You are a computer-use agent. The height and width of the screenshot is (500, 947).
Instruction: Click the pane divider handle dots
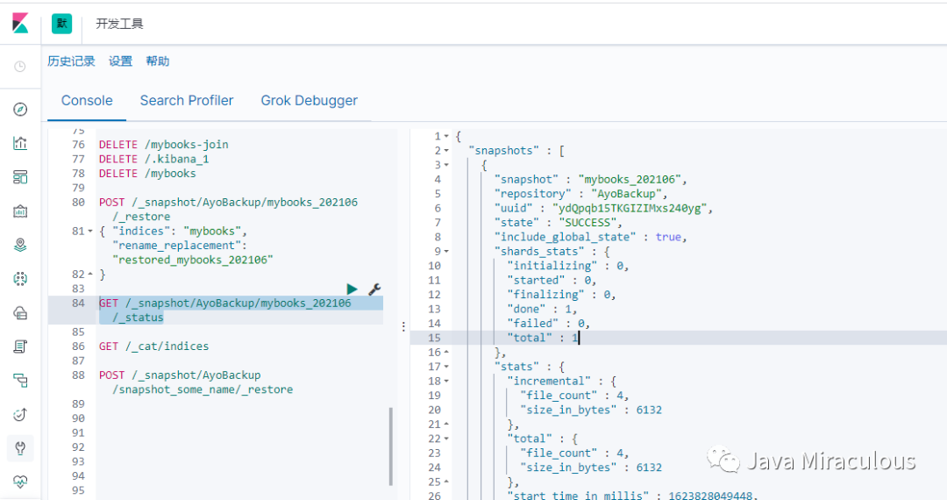point(403,326)
